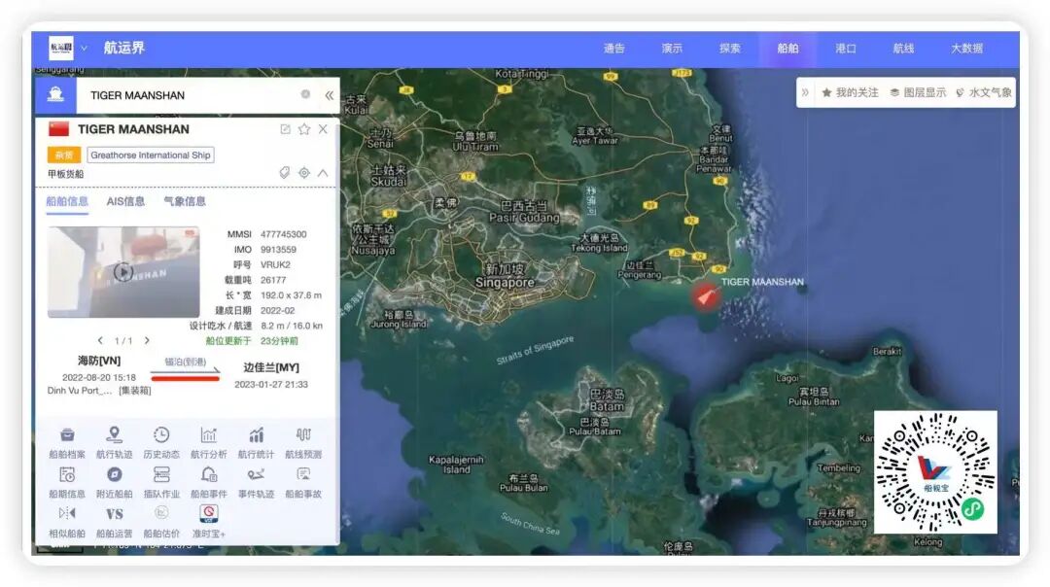The image size is (1050, 587).
Task: Click the 船位更新于 23分钟前 update text
Action: point(252,341)
